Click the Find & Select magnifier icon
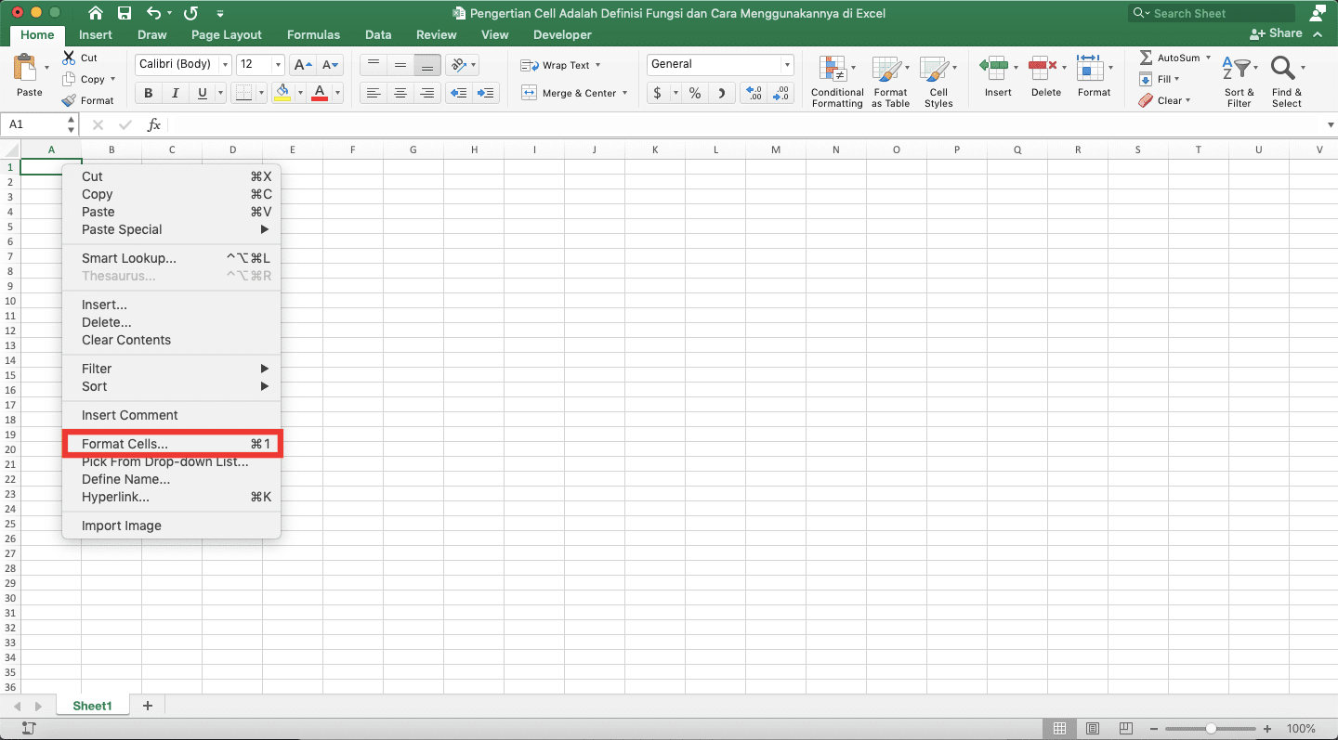1338x740 pixels. (1282, 69)
